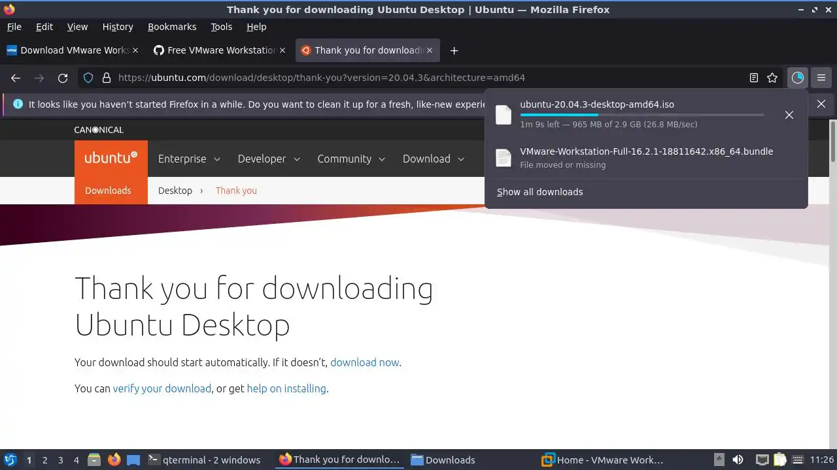The image size is (837, 470).
Task: Click 'Thank you' breadcrumb text
Action: tap(236, 191)
